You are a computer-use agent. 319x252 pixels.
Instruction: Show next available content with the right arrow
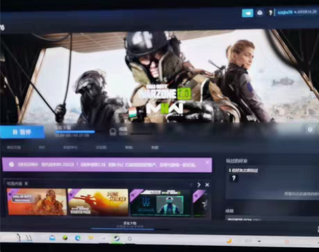(x=199, y=184)
